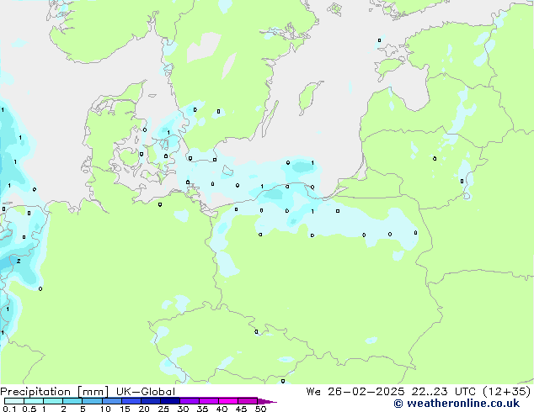This screenshot has height=412, width=534.
Task: Click the '0.5' legend scale label
Action: tap(29, 409)
